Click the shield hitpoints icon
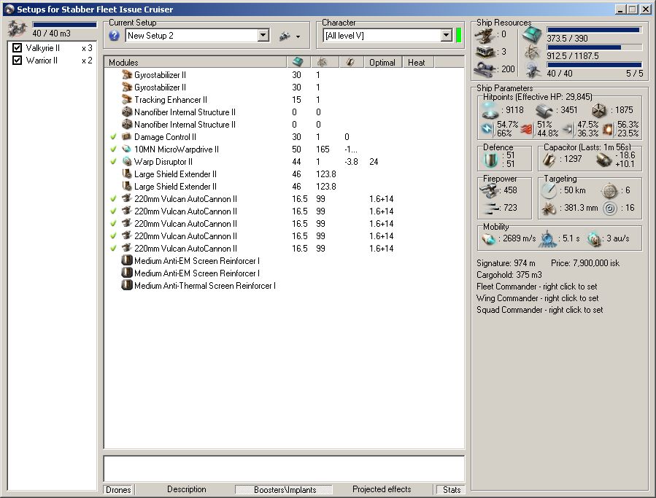Viewport: 656px width, 498px height. (x=490, y=110)
